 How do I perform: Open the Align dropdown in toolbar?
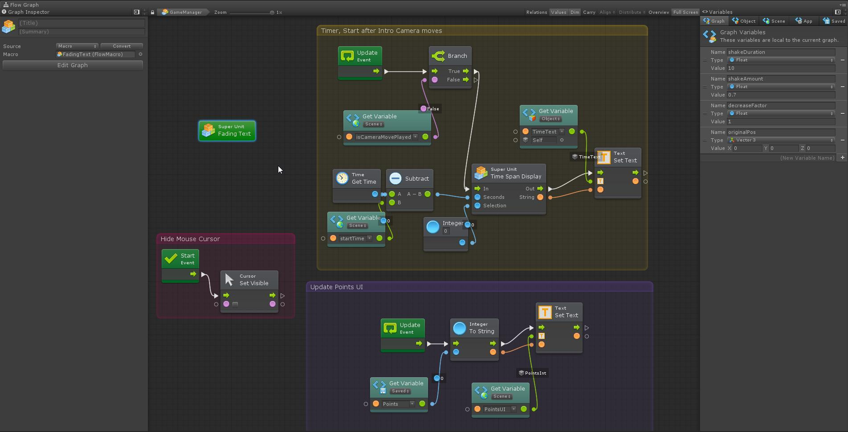(607, 12)
